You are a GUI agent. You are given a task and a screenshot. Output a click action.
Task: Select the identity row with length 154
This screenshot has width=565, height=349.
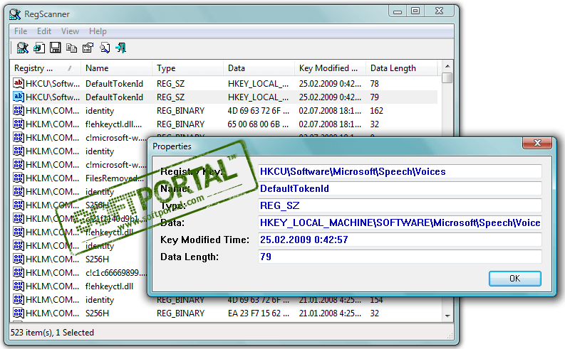tap(225, 300)
